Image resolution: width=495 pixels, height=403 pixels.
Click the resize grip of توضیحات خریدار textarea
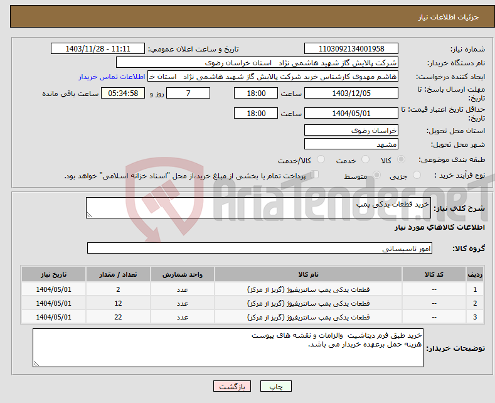point(36,363)
